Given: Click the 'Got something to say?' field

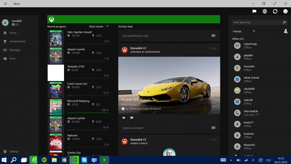Looking at the screenshot, I should click(x=169, y=36).
